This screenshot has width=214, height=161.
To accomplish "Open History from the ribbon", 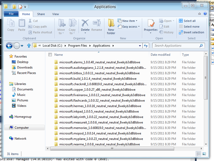I will click(x=166, y=32).
